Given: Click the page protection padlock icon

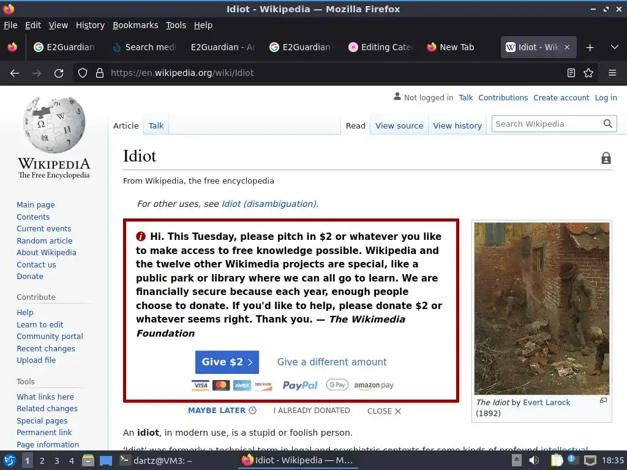Looking at the screenshot, I should (606, 158).
